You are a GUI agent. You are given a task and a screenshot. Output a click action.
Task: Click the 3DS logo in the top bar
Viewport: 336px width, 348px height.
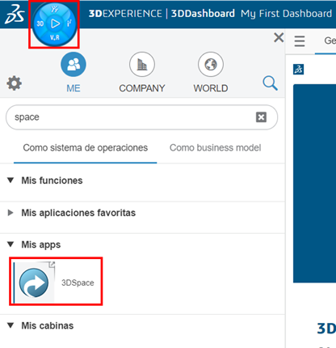click(15, 15)
